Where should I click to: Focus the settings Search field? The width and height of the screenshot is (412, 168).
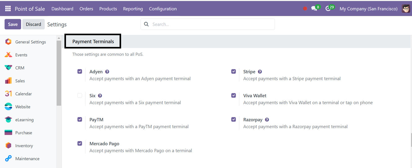point(208,24)
